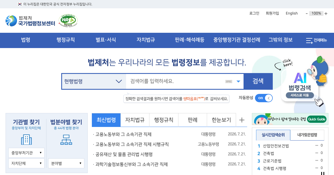334x175 pixels.
Task: Click the zoom out minus icon
Action: point(307,13)
